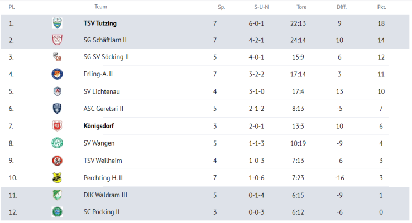The image size is (412, 223).
Task: Select the Erling-A. II round logo
Action: [57, 74]
